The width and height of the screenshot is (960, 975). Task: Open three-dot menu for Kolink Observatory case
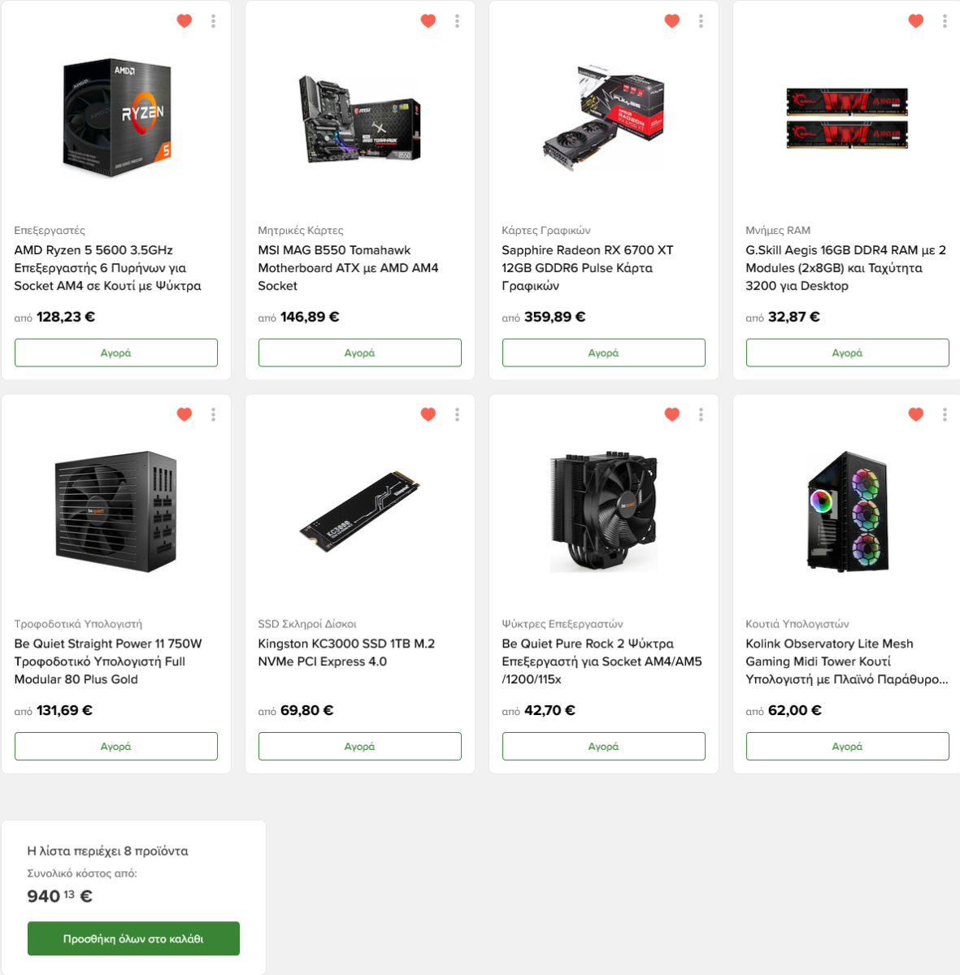click(945, 414)
